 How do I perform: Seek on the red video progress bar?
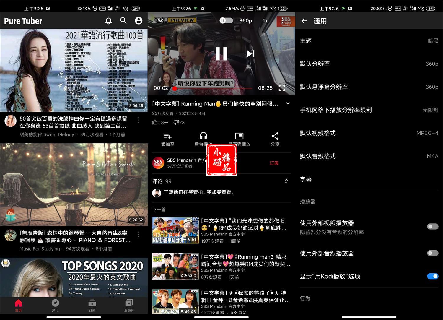coord(214,88)
